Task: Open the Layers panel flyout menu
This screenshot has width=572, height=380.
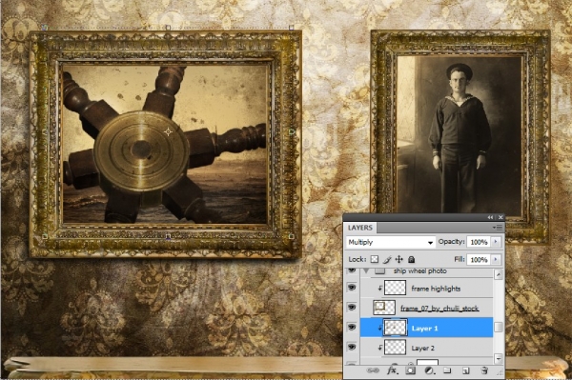Action: tap(498, 228)
